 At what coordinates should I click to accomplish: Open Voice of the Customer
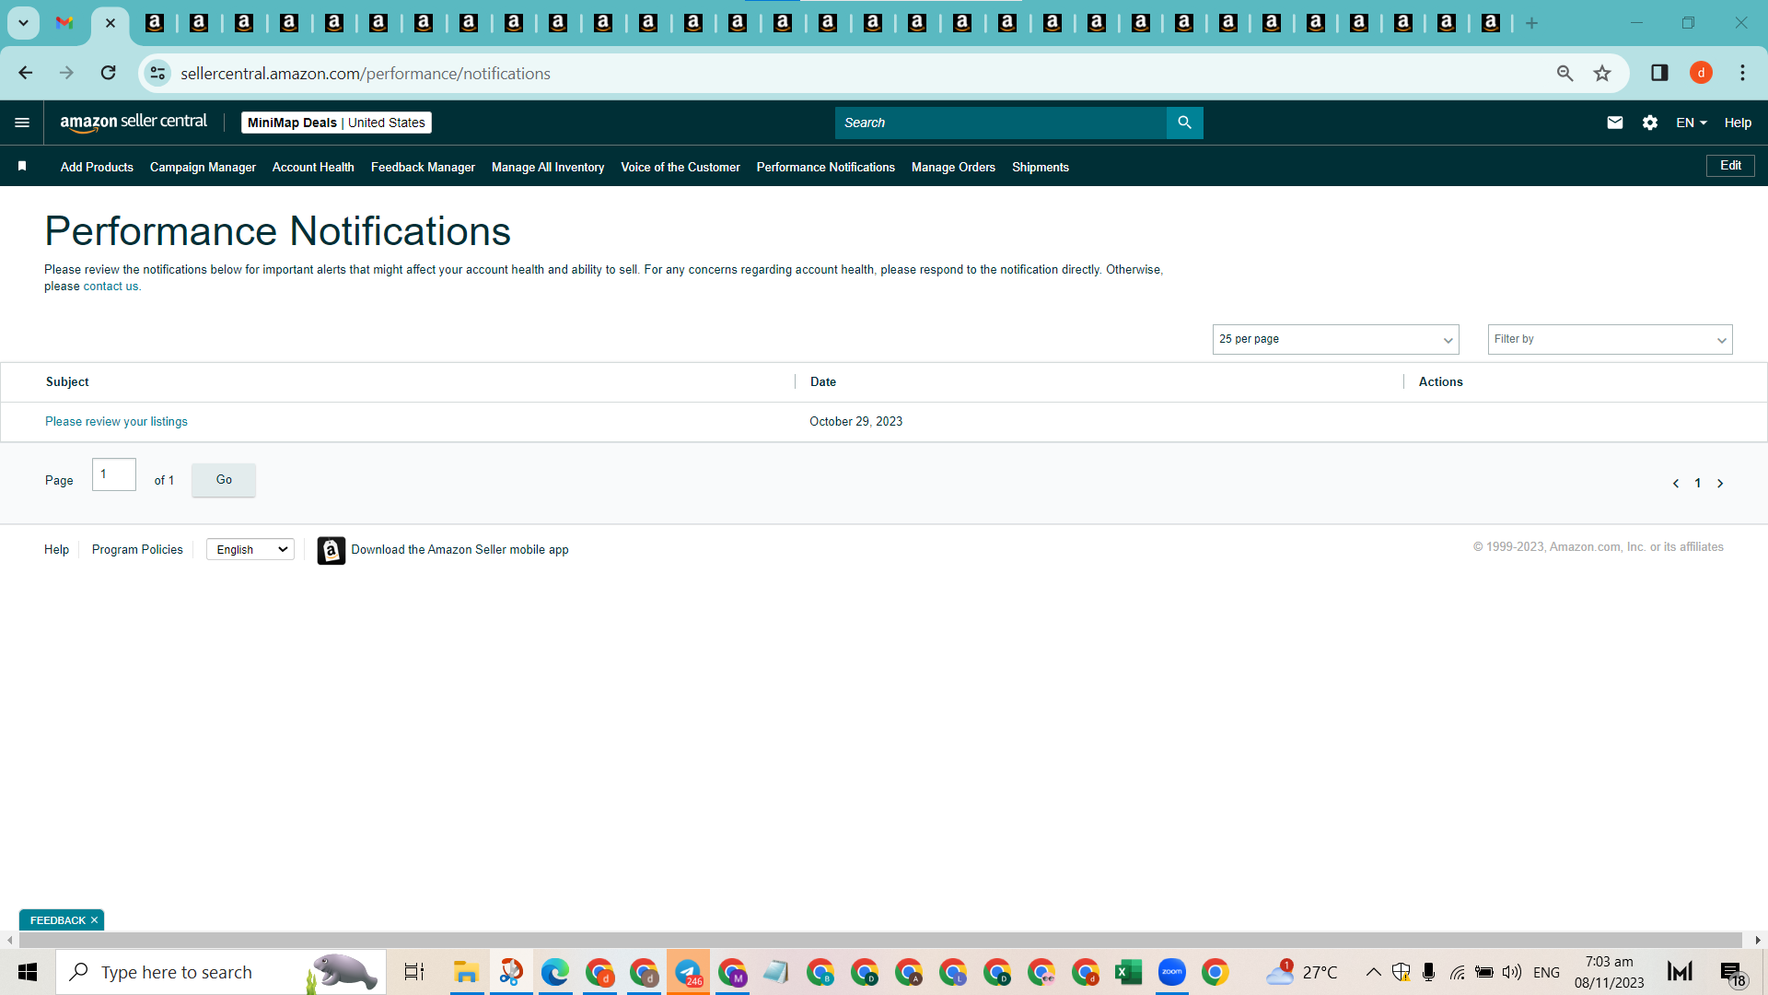tap(680, 167)
